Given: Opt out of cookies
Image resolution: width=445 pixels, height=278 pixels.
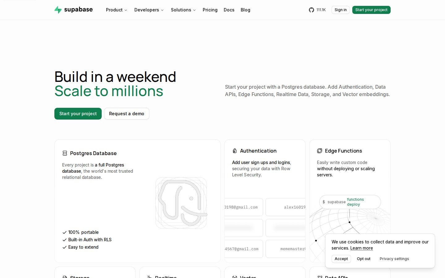Looking at the screenshot, I should coord(364,259).
